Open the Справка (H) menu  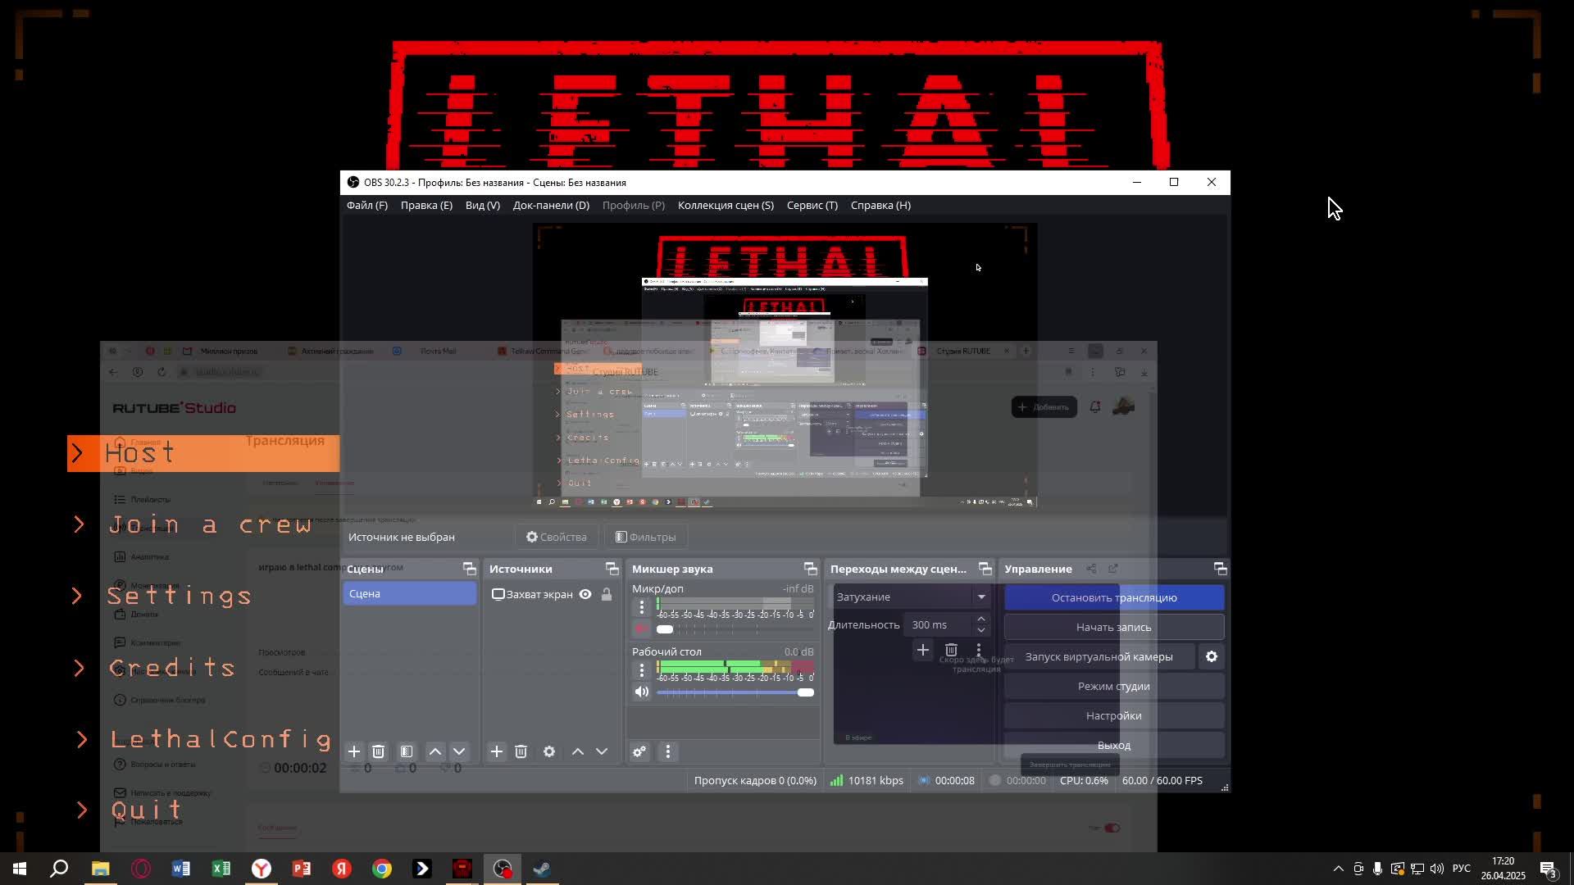(x=880, y=205)
